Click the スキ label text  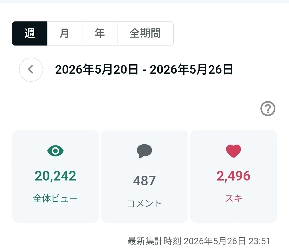(x=234, y=198)
